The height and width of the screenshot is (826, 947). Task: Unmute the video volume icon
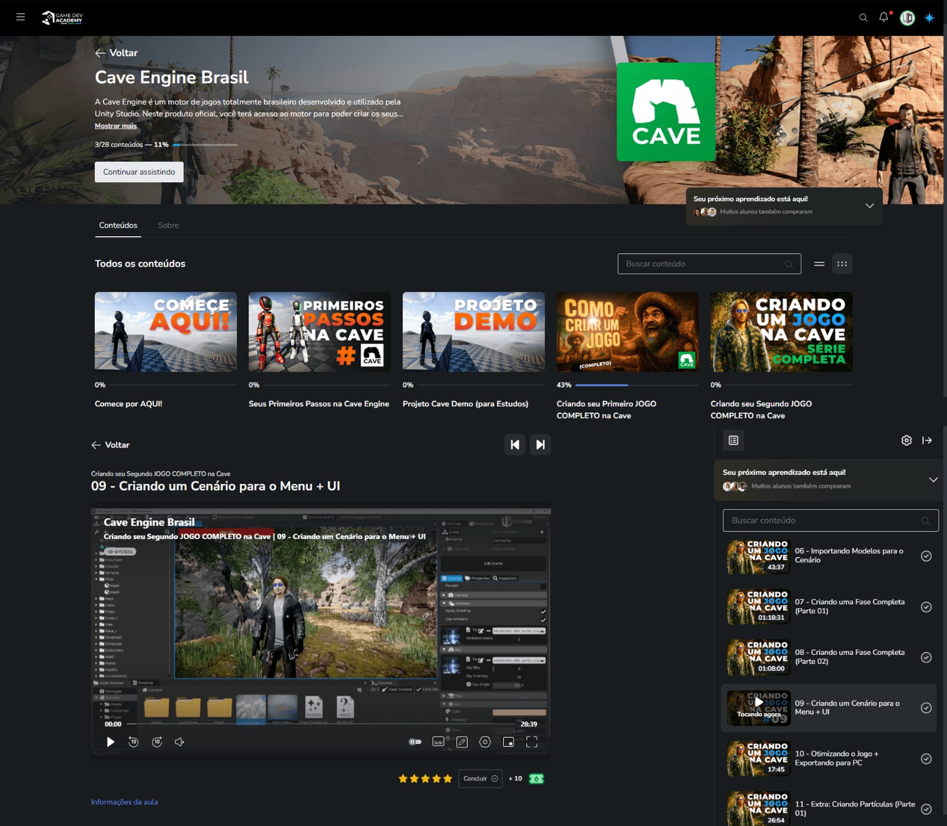point(180,742)
